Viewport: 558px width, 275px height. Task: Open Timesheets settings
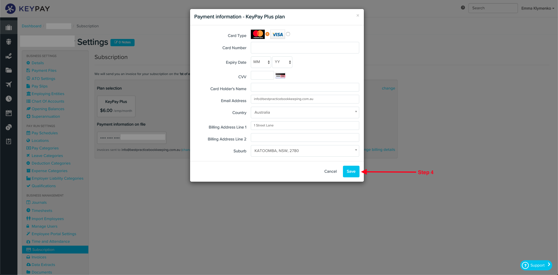pyautogui.click(x=42, y=210)
